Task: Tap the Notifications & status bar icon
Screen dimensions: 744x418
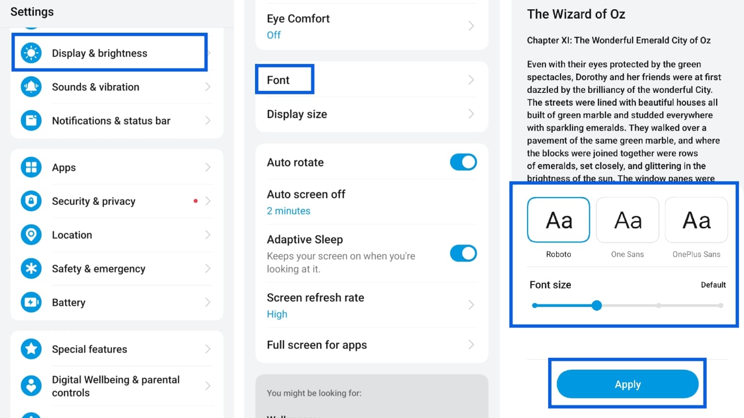Action: point(31,121)
